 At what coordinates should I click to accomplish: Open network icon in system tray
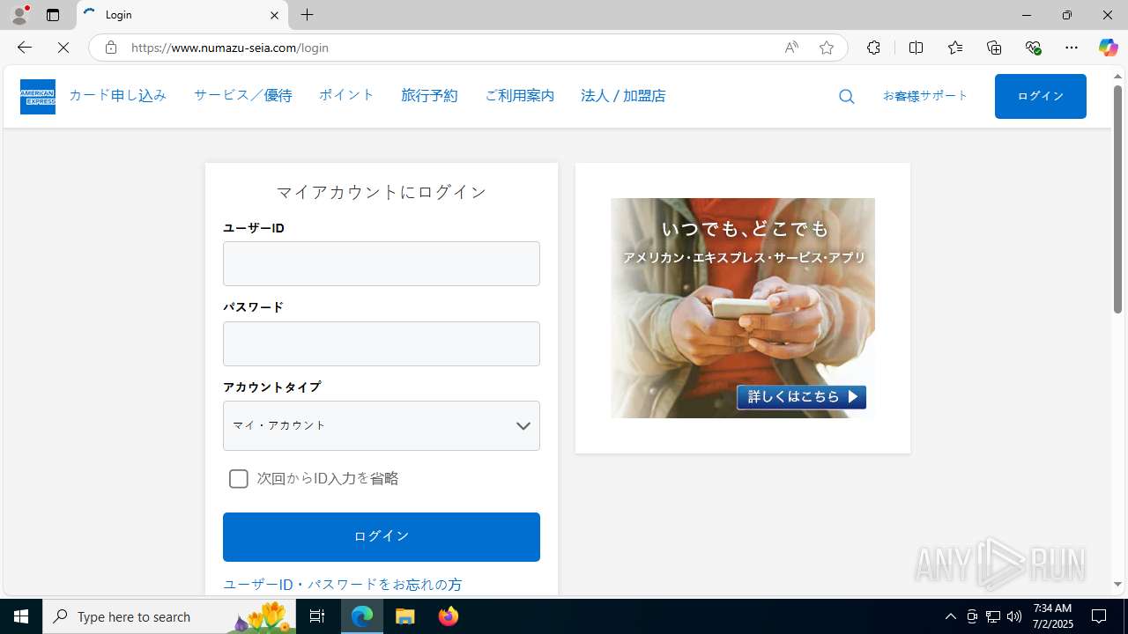[992, 616]
